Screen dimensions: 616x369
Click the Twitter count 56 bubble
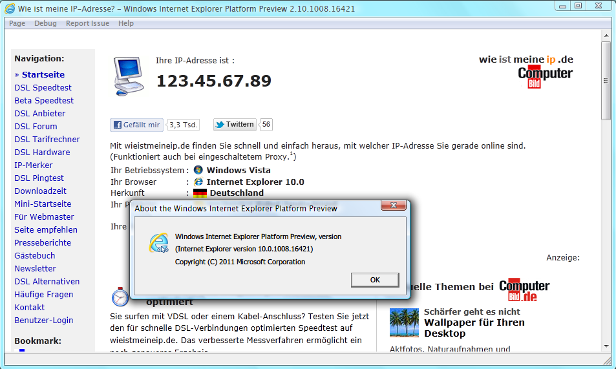pos(266,125)
